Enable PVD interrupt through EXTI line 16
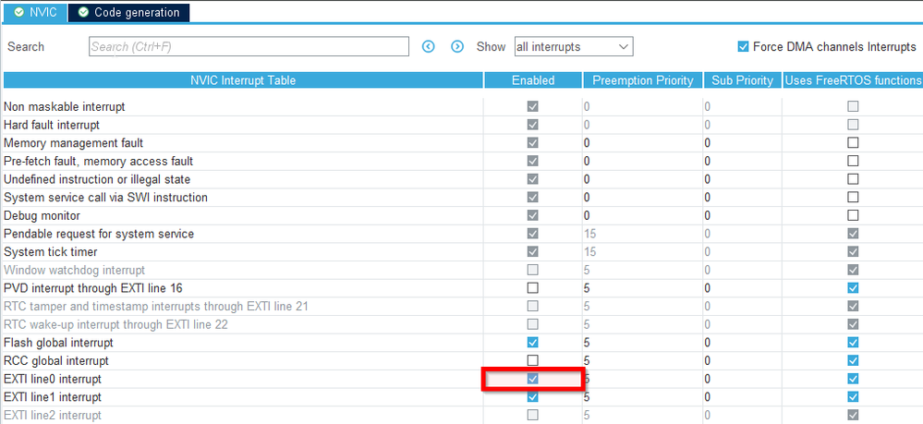This screenshot has height=424, width=923. click(533, 288)
